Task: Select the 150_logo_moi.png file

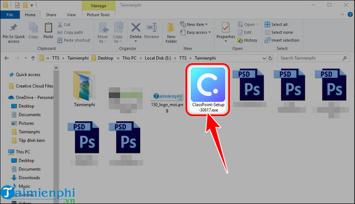Action: point(167,102)
